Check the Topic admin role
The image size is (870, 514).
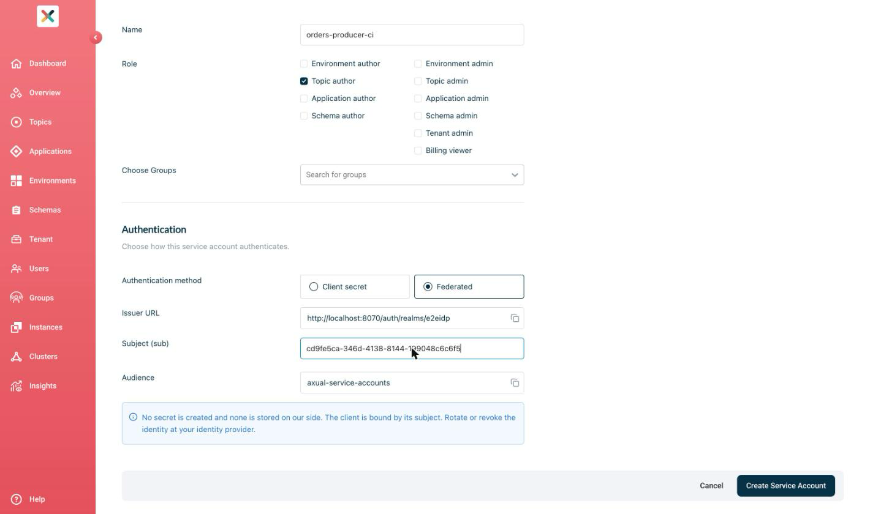click(418, 81)
